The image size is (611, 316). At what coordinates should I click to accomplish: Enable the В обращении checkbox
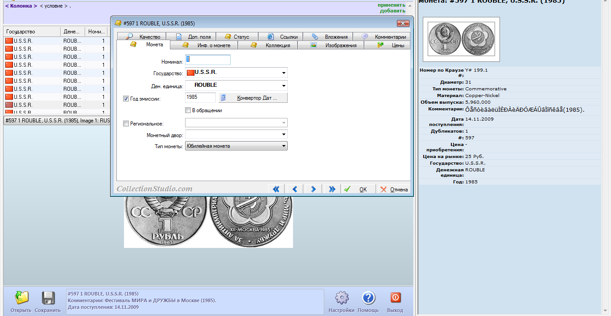click(188, 110)
